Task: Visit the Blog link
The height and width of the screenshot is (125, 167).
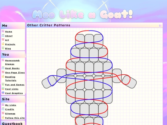Action: point(8,48)
